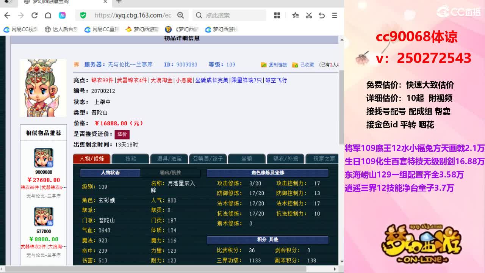Open the extensions grid icon
485x273 pixels.
click(277, 15)
